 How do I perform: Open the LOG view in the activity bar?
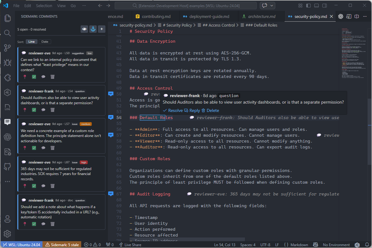(7, 107)
